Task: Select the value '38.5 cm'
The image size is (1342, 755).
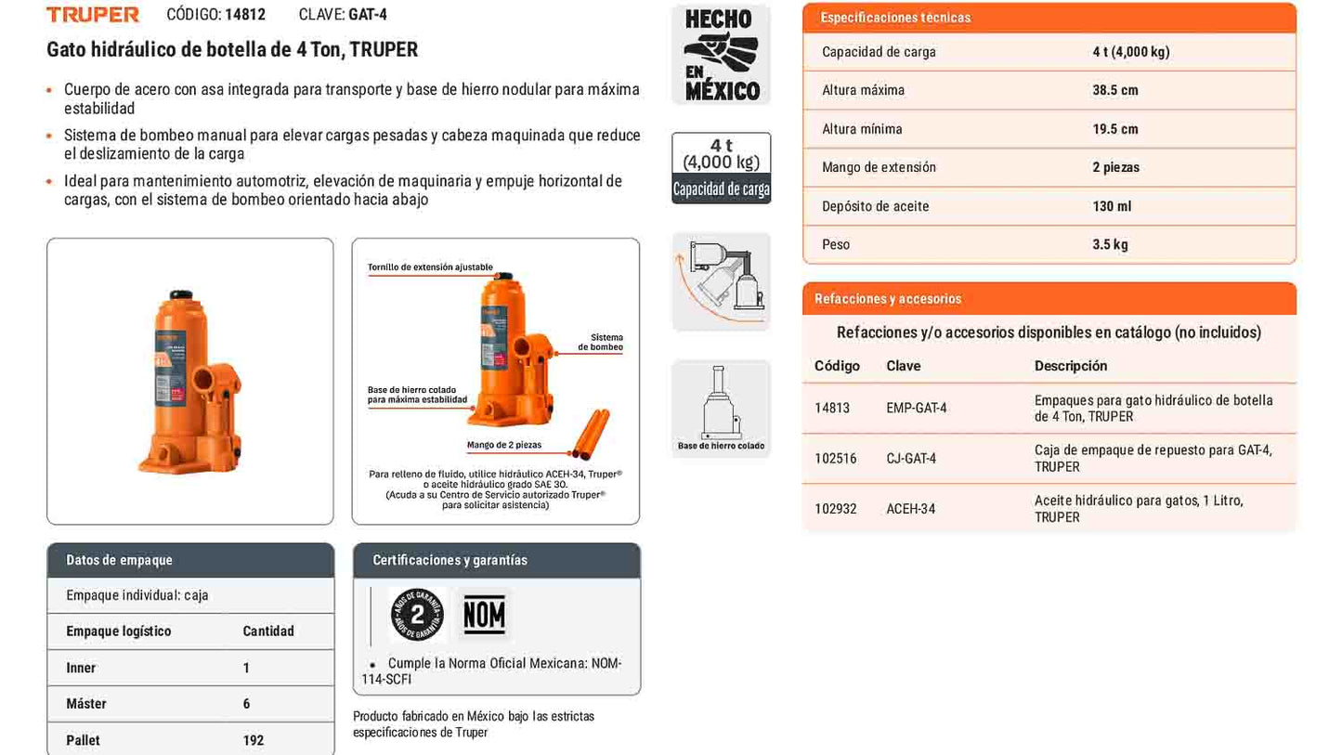Action: pyautogui.click(x=1115, y=90)
